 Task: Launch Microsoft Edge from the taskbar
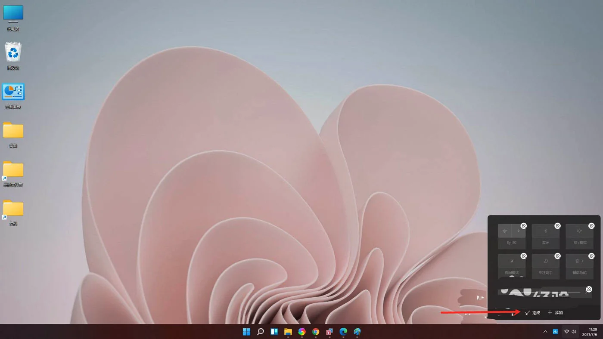point(343,332)
